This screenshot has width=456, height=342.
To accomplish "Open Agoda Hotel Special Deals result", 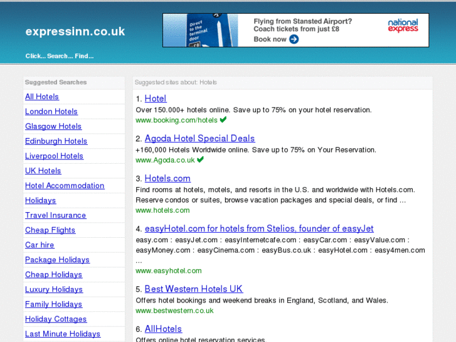I will [x=200, y=139].
